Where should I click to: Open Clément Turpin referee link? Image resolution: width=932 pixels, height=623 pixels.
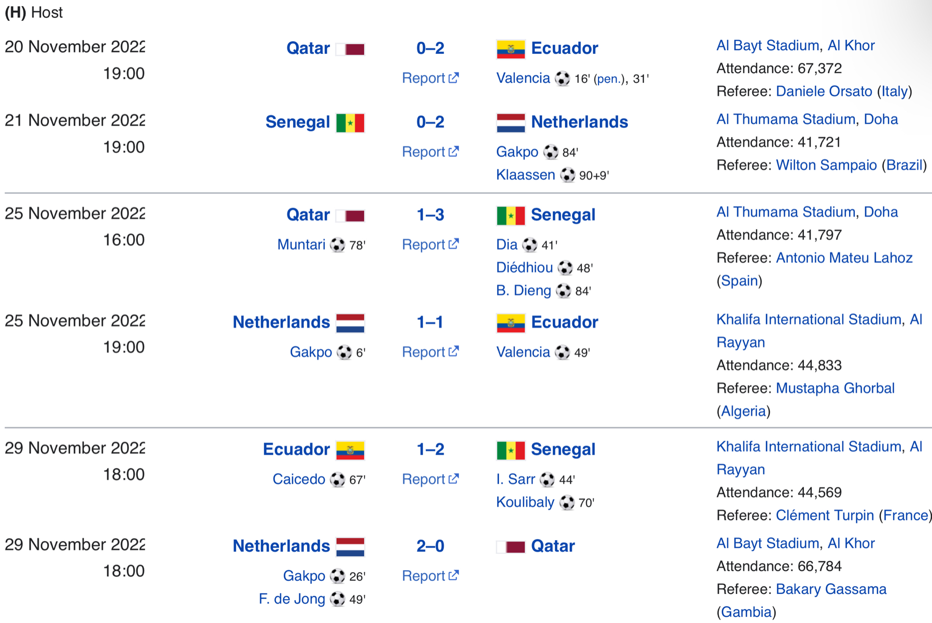click(825, 515)
